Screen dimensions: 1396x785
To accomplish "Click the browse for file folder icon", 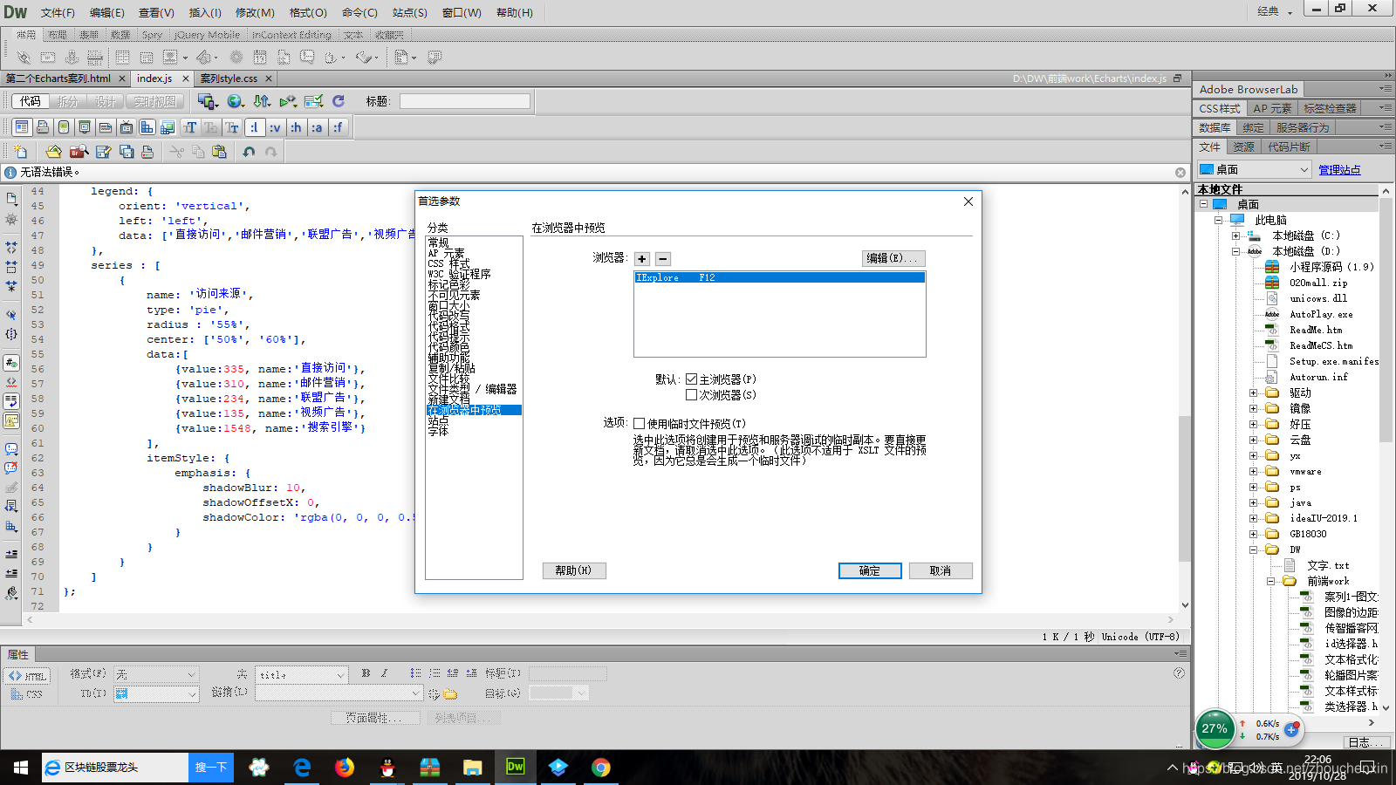I will pyautogui.click(x=450, y=694).
